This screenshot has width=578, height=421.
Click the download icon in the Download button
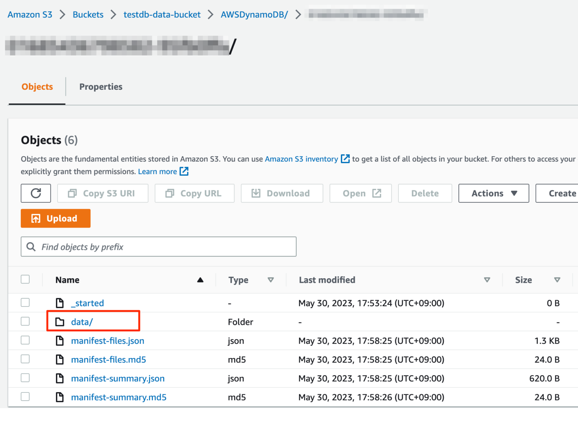(256, 193)
